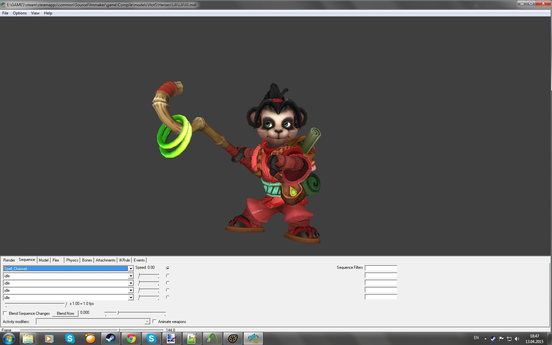The image size is (552, 345).
Task: Click the Blend Now button
Action: pyautogui.click(x=65, y=313)
